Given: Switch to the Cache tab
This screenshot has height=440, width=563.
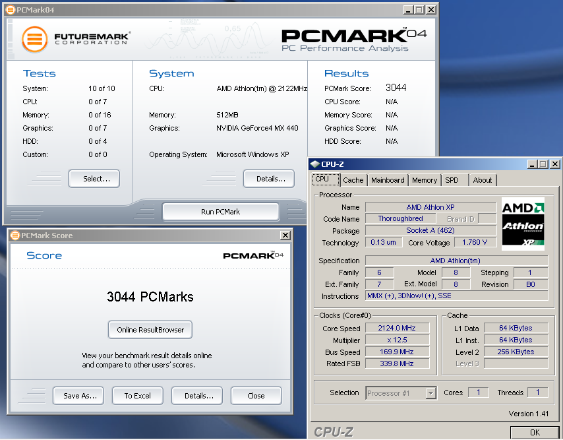Looking at the screenshot, I should pyautogui.click(x=353, y=180).
